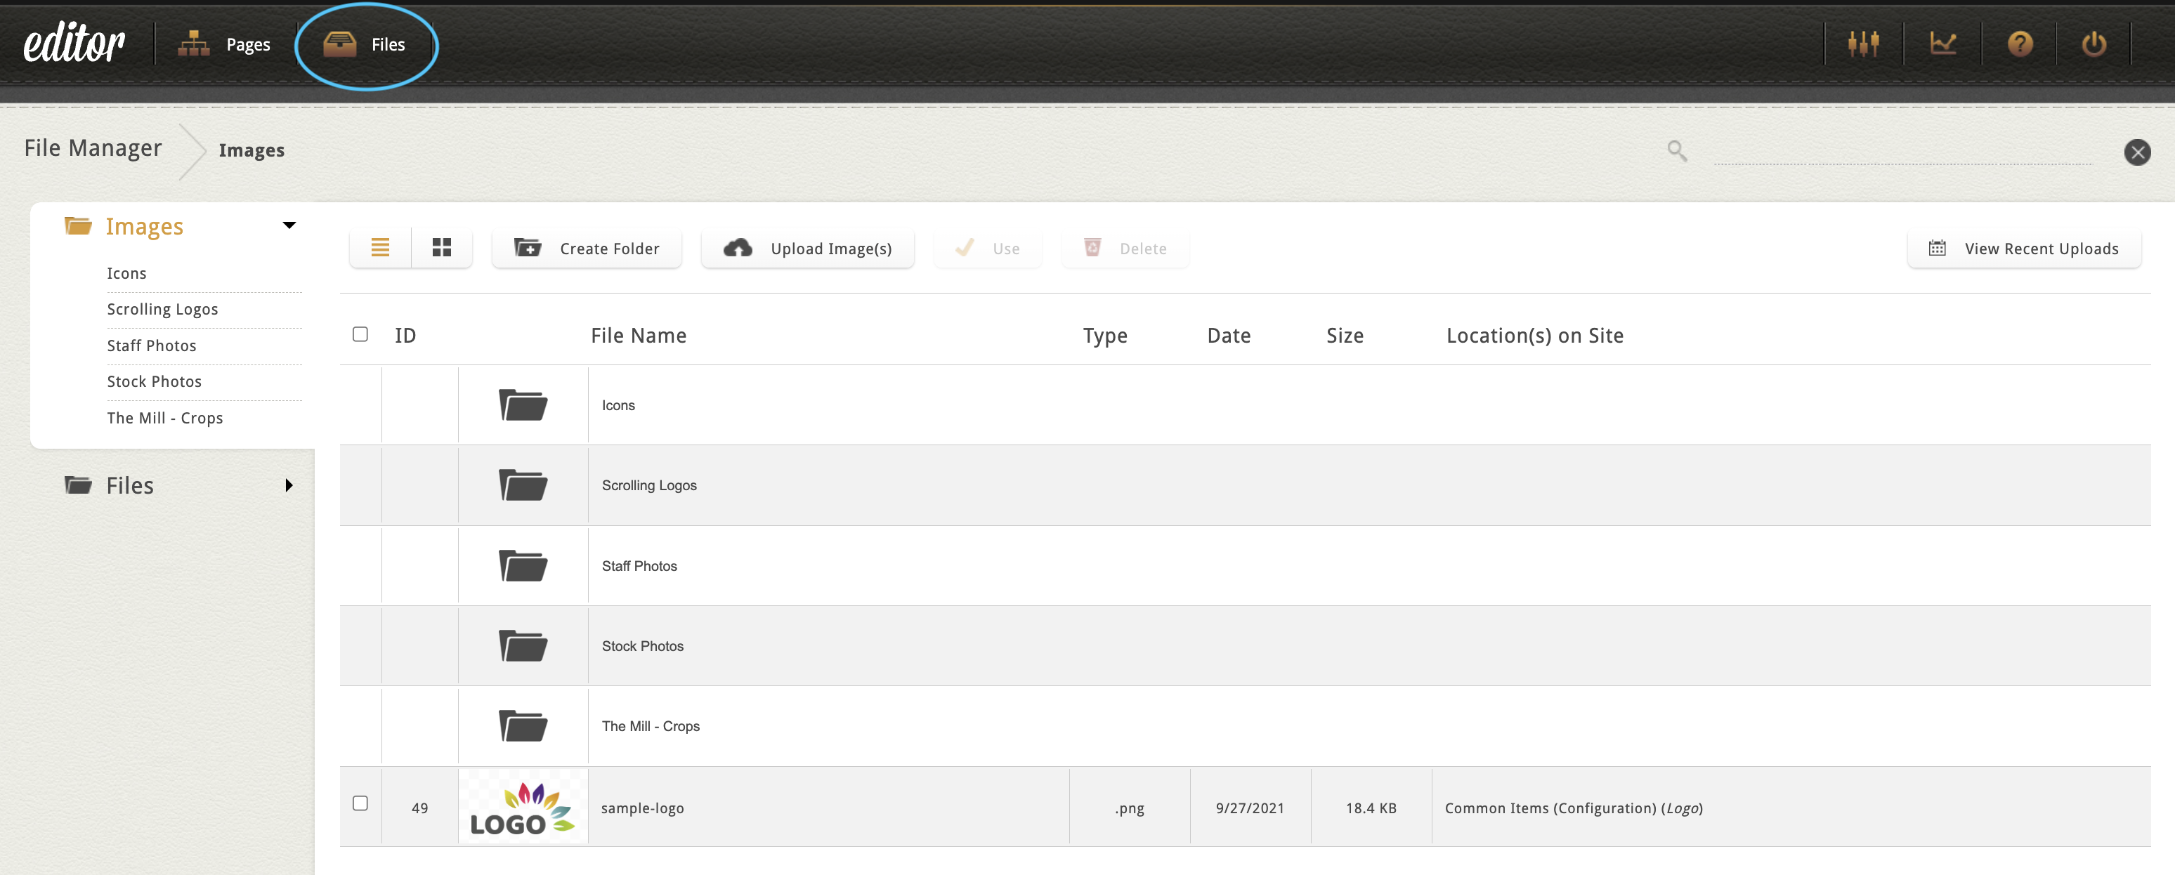The height and width of the screenshot is (875, 2175).
Task: Open Staff Photos in sidebar tree
Action: [152, 346]
